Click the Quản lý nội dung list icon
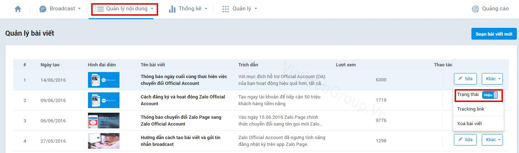 coord(99,9)
